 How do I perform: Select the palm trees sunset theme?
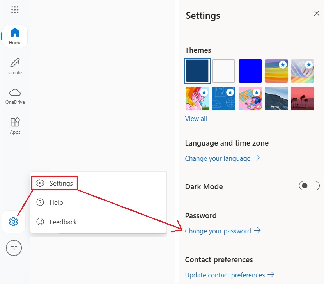(x=303, y=99)
